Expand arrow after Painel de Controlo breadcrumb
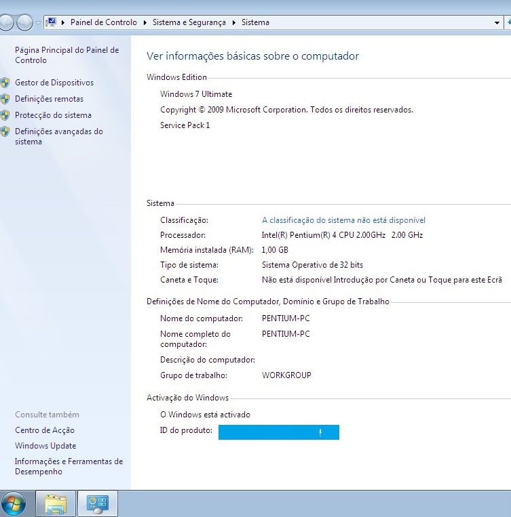511x517 pixels. (x=145, y=22)
